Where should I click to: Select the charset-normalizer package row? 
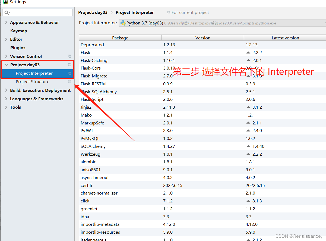coord(202,193)
